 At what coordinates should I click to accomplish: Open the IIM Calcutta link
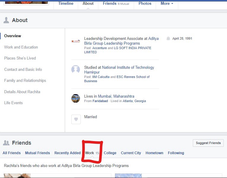click(x=101, y=77)
